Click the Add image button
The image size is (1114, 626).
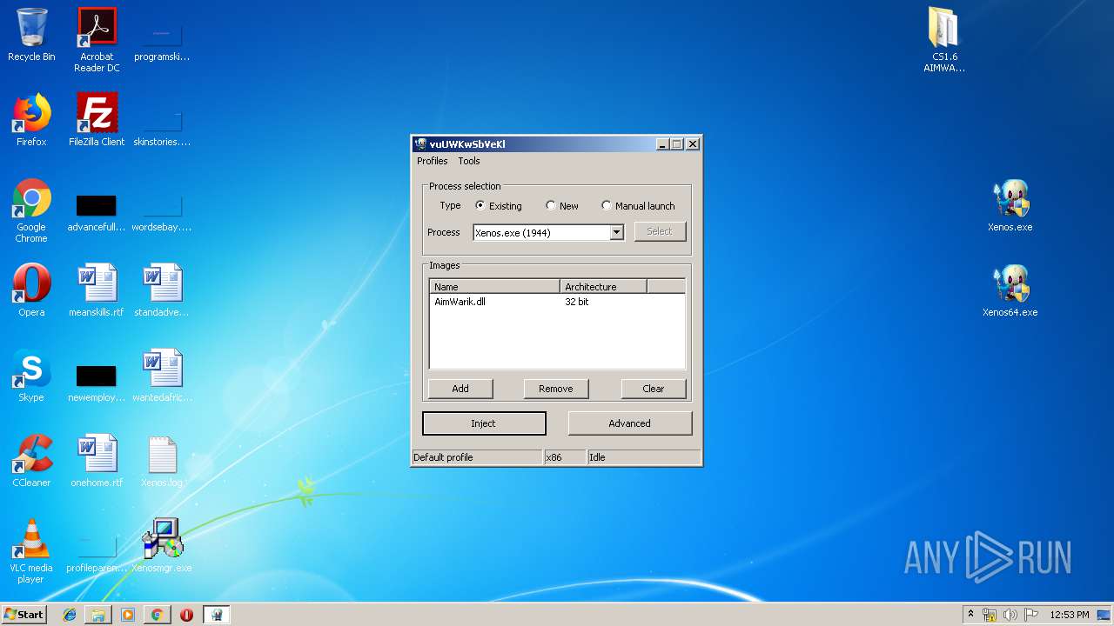click(460, 389)
